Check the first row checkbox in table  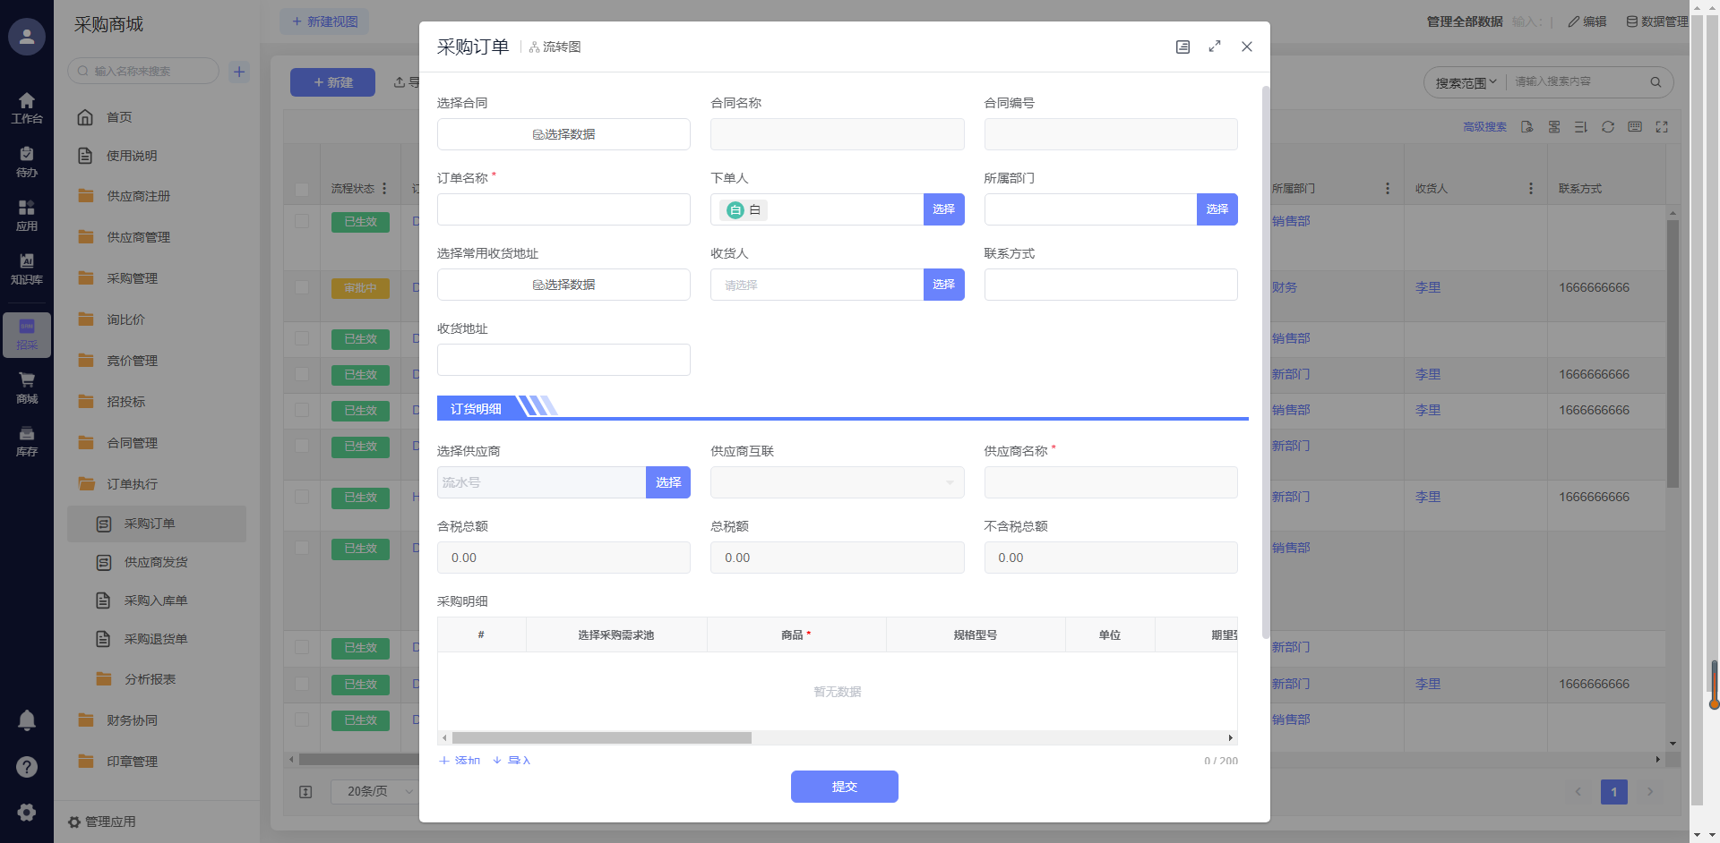click(x=302, y=221)
